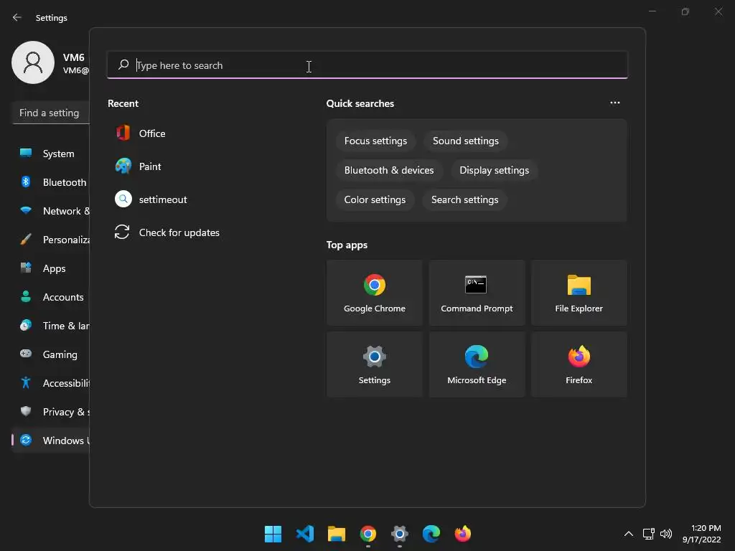Click Find a setting box in Settings
This screenshot has width=735, height=551.
pyautogui.click(x=51, y=113)
